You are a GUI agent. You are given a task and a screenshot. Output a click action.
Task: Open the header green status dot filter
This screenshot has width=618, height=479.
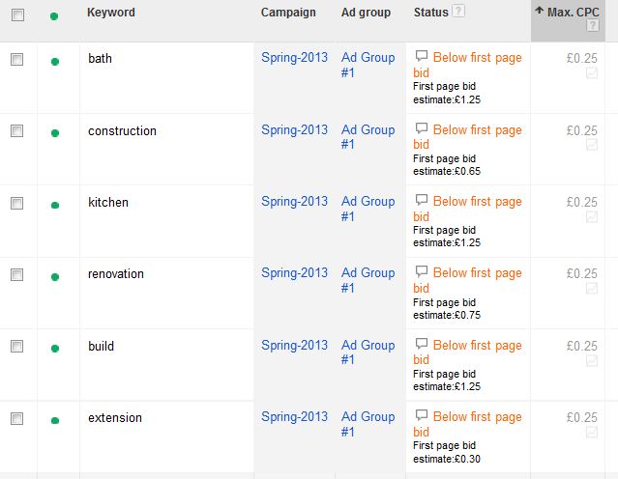point(54,16)
